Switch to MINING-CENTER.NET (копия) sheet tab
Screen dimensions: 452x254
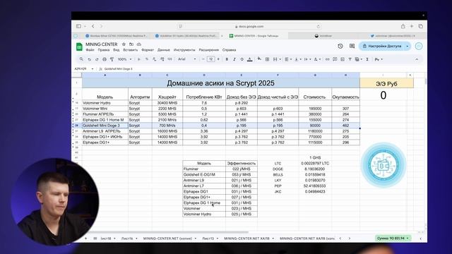point(167,238)
